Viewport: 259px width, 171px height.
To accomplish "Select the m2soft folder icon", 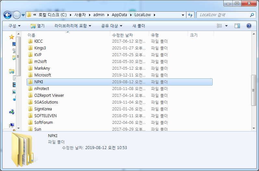I will (x=30, y=61).
